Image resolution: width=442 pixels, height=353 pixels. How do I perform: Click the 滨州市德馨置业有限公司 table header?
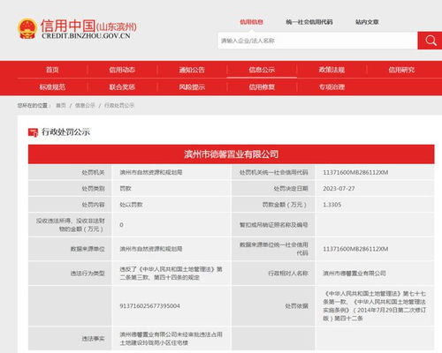[231, 154]
